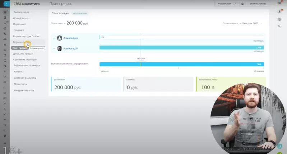Click Логинов Д 20 avatar photo
The height and width of the screenshot is (154, 287).
(x=60, y=48)
